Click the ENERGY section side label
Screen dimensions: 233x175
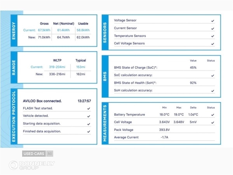click(14, 31)
